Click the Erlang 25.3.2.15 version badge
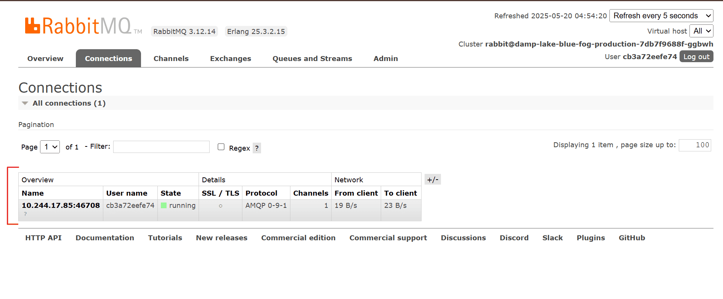 coord(256,31)
